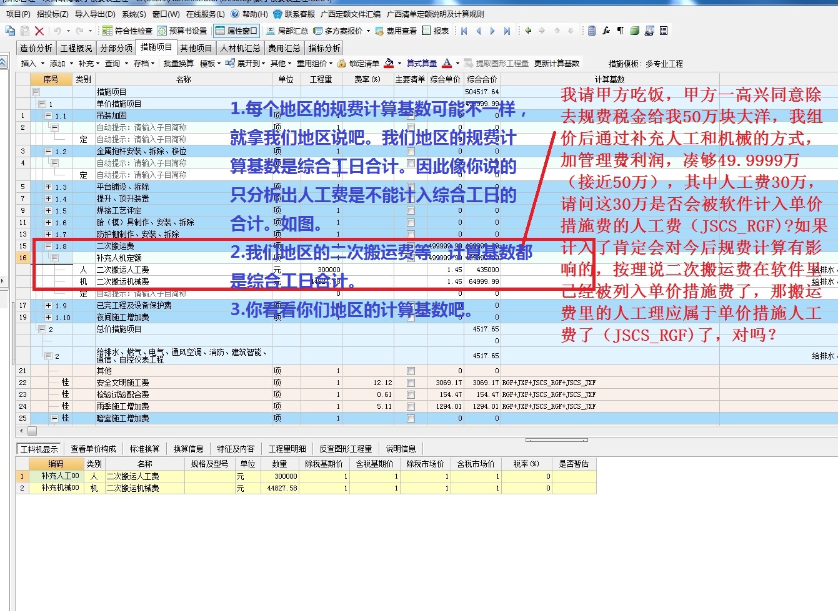Viewport: 838px width, 611px height.
Task: Open 多方案报价 dropdown
Action: [342, 31]
